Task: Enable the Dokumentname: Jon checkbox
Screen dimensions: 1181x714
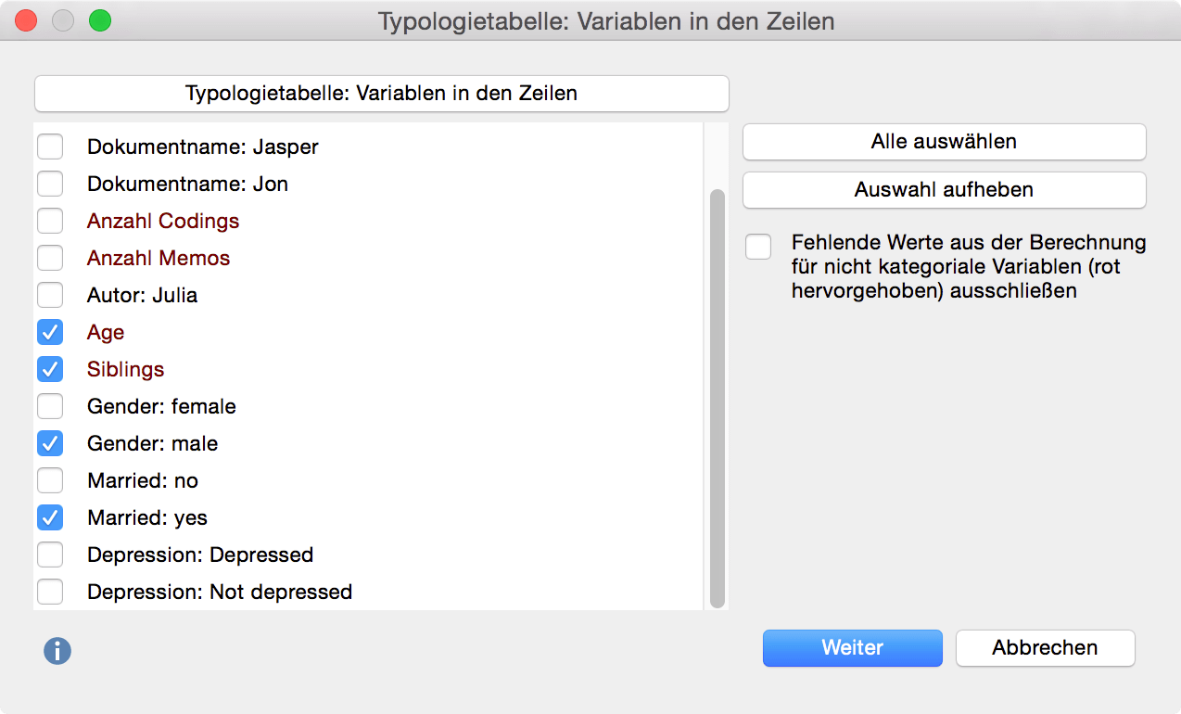Action: 50,184
